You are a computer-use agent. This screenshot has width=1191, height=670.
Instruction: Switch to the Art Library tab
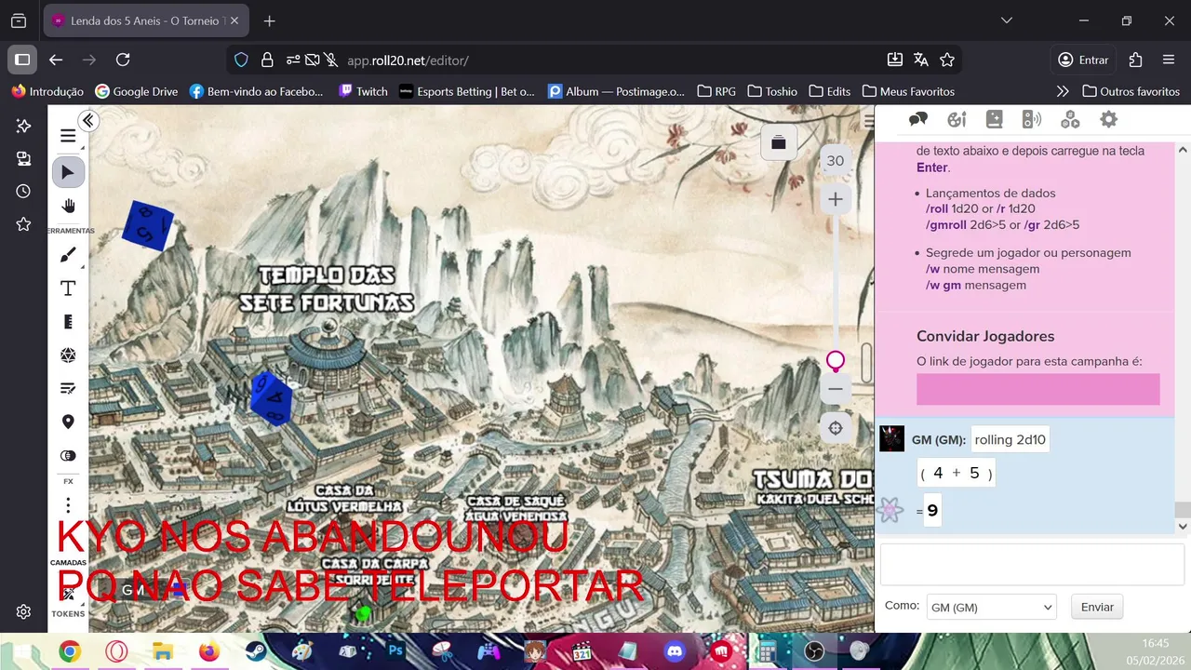[x=957, y=119]
